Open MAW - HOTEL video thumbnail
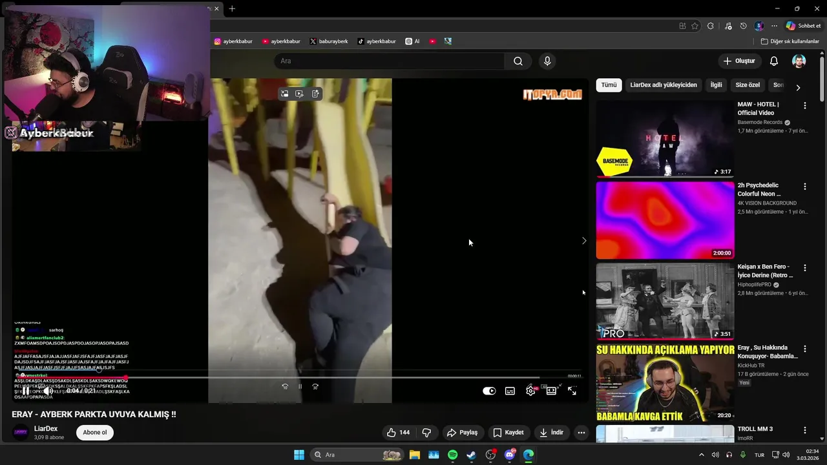 coord(665,139)
